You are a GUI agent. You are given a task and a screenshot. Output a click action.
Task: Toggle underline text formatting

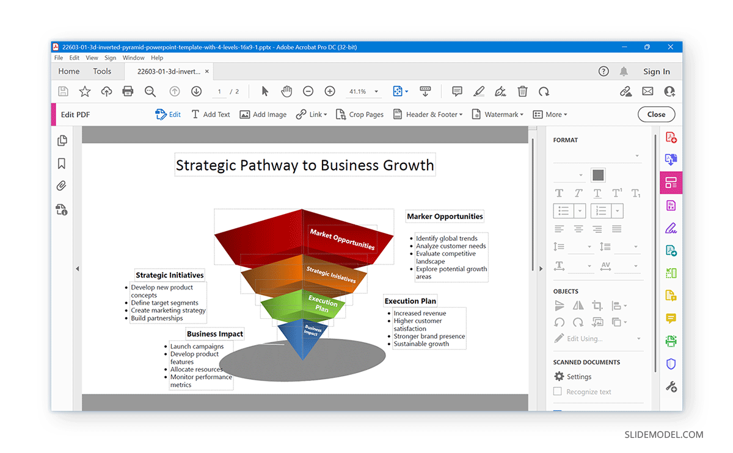(597, 193)
